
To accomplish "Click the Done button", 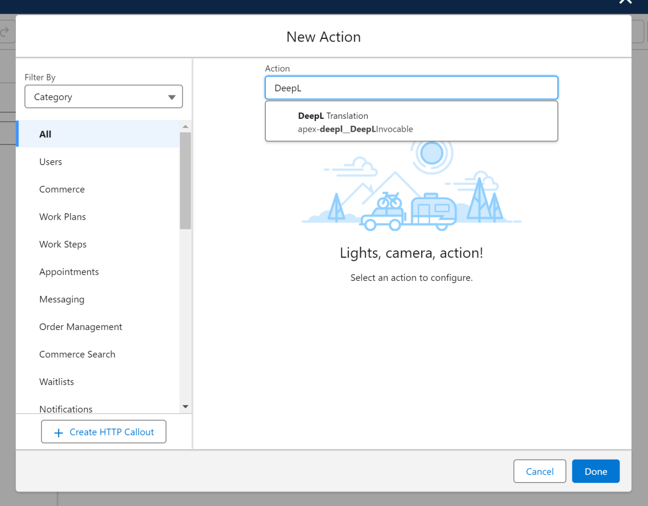I will [x=596, y=471].
